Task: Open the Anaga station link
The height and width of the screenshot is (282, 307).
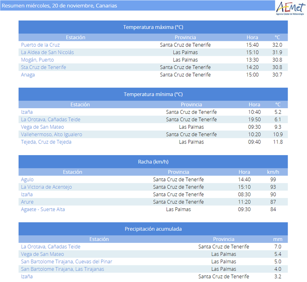Action: coord(28,75)
